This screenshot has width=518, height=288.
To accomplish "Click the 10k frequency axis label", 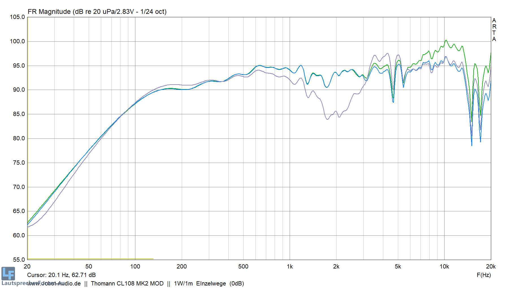I will click(444, 266).
